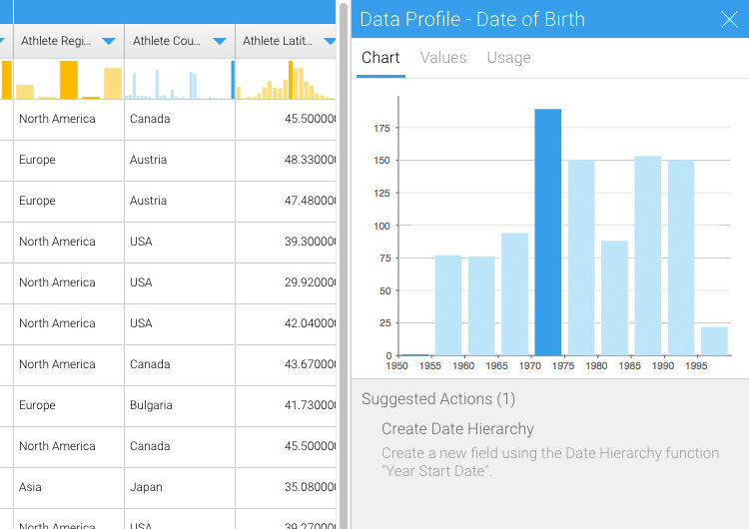The width and height of the screenshot is (749, 529).
Task: Open the Athlete Latitude column dropdown arrow
Action: (329, 41)
